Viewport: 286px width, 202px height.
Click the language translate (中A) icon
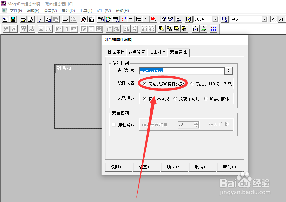pos(225,19)
